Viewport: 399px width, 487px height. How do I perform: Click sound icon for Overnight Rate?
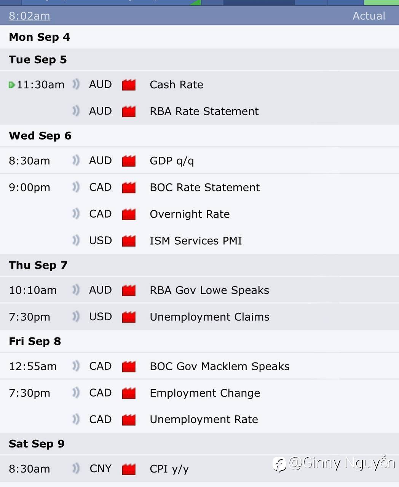76,214
